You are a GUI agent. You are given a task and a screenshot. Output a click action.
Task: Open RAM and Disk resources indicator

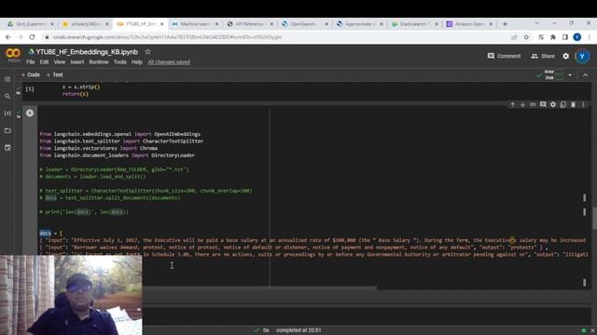click(549, 74)
